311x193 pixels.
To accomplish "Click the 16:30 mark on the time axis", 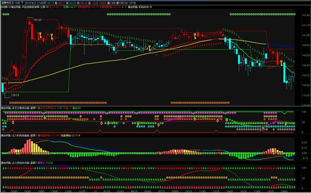I will pyautogui.click(x=27, y=191).
